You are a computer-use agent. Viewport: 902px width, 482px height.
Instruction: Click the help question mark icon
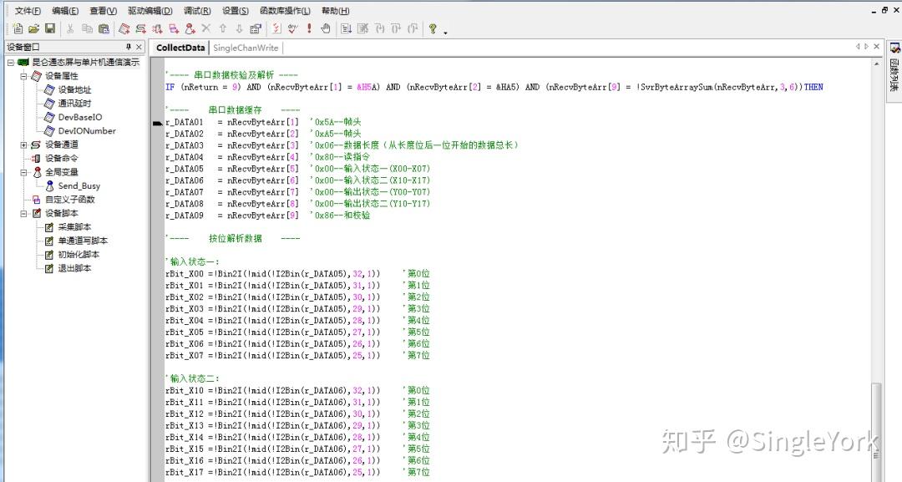pyautogui.click(x=433, y=28)
